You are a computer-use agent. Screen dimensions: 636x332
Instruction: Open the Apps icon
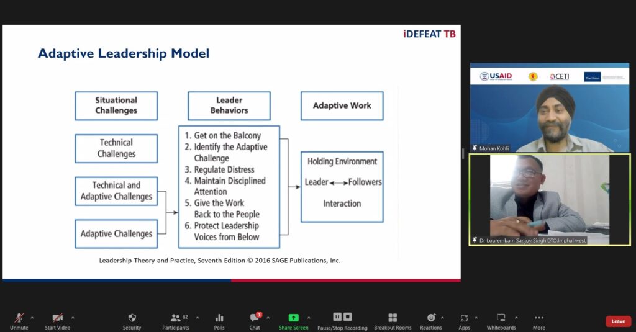tap(464, 318)
